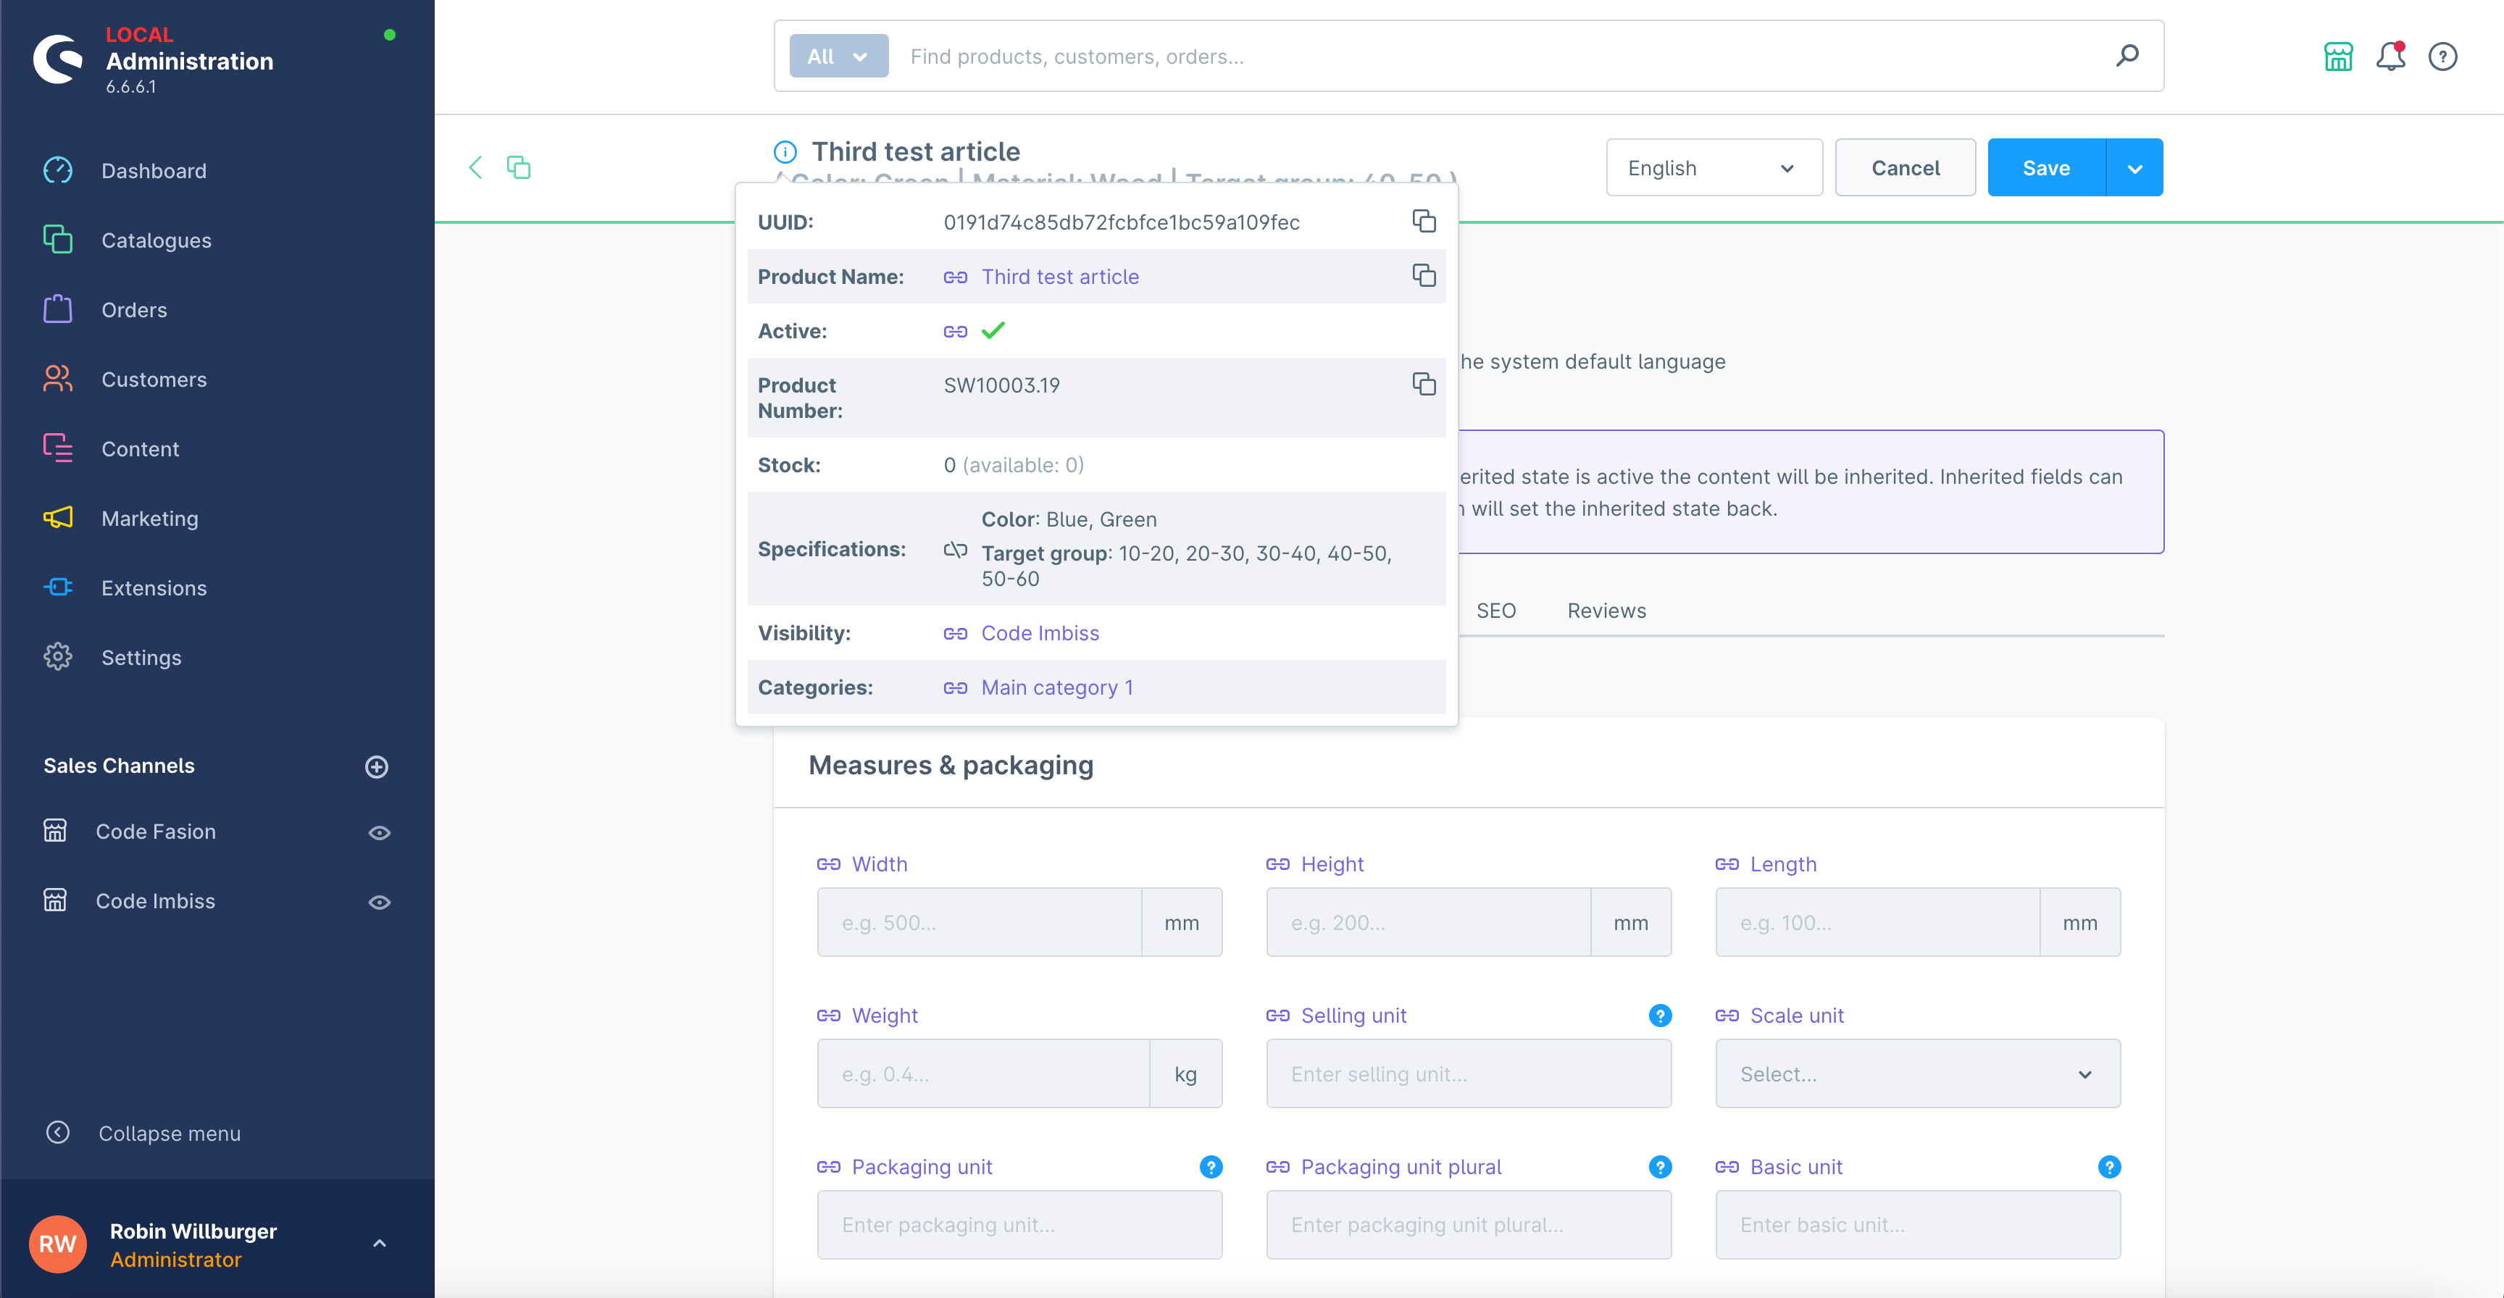Show help for Packaging unit
The image size is (2504, 1298).
(1211, 1167)
